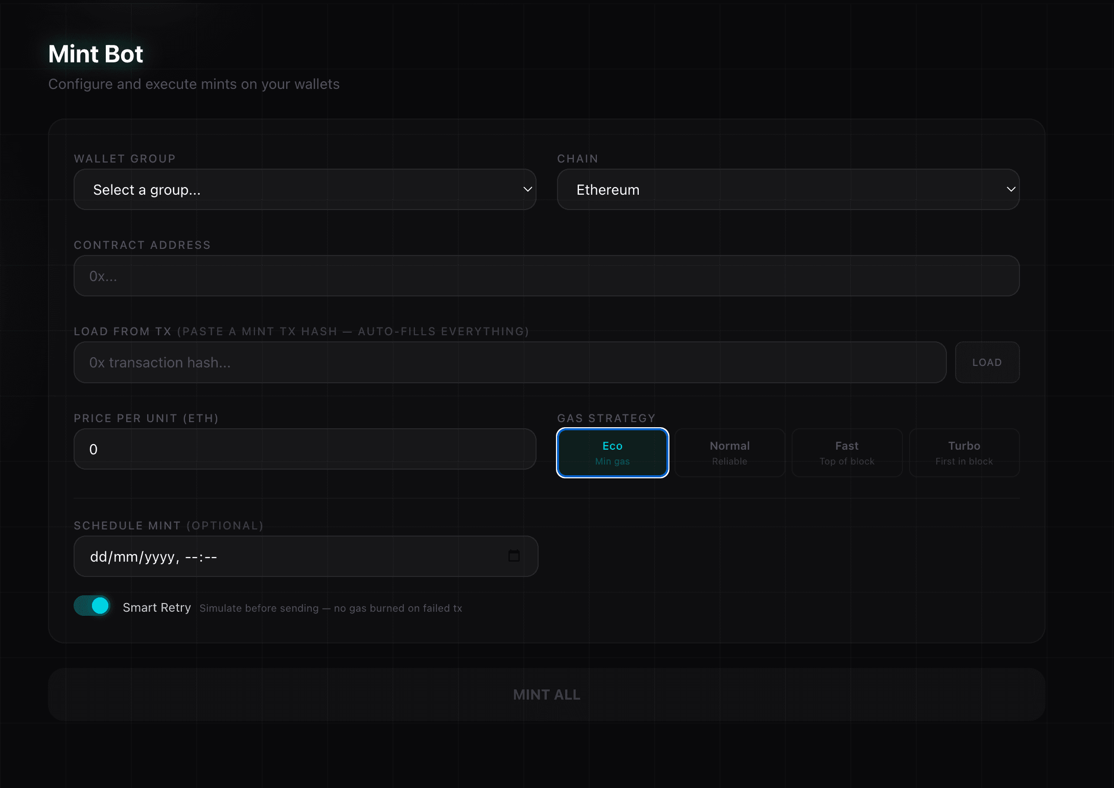The height and width of the screenshot is (788, 1114).
Task: Open the Select a group dropdown
Action: (305, 189)
